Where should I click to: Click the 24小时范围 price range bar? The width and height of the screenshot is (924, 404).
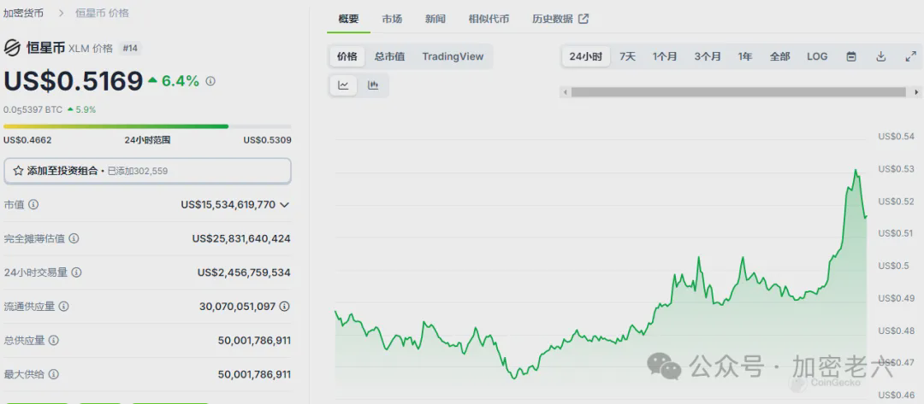pyautogui.click(x=147, y=126)
